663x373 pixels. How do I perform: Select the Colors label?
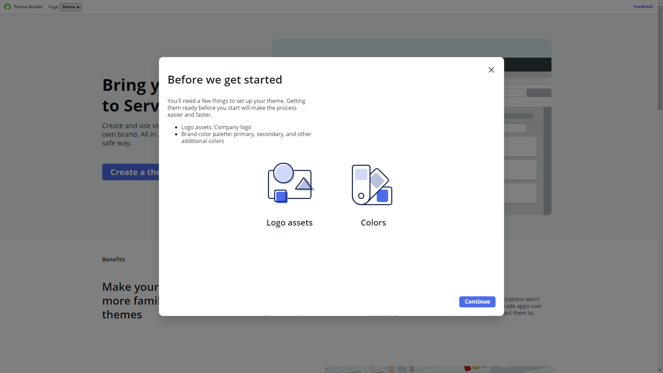[x=373, y=223]
